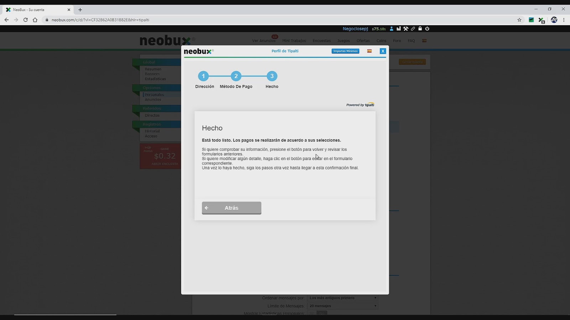The image size is (570, 320).
Task: Select the NeoBux - Su cuenta tab
Action: click(x=38, y=10)
